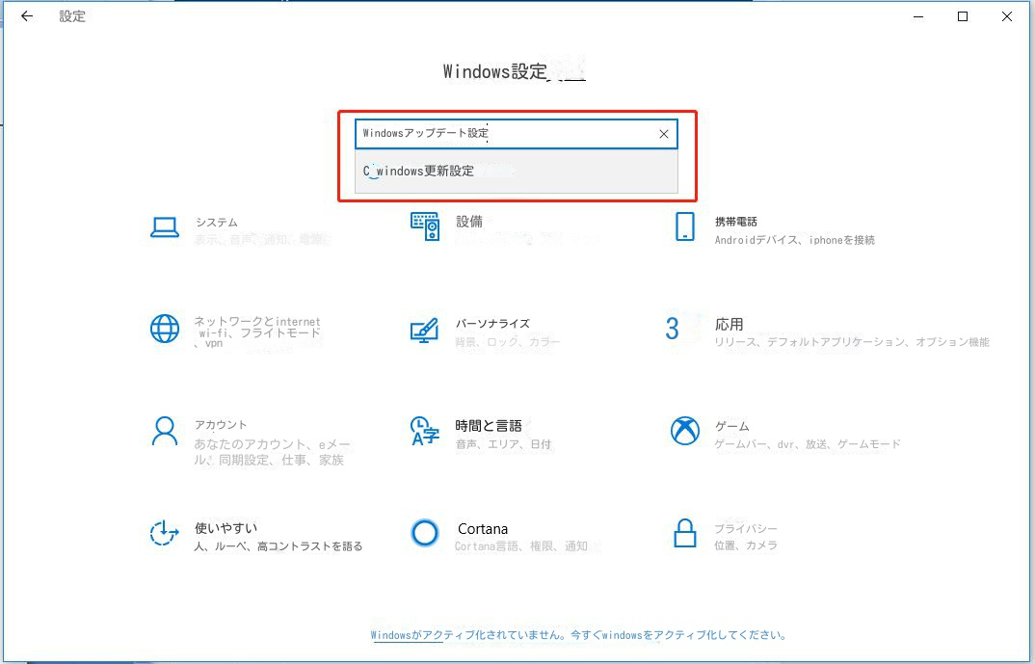The height and width of the screenshot is (664, 1035).
Task: Click the 携帯電話 category title
Action: pos(736,222)
